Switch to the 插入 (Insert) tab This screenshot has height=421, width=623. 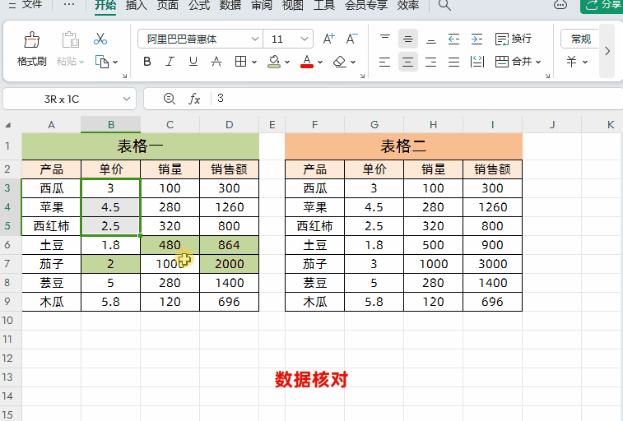click(137, 5)
